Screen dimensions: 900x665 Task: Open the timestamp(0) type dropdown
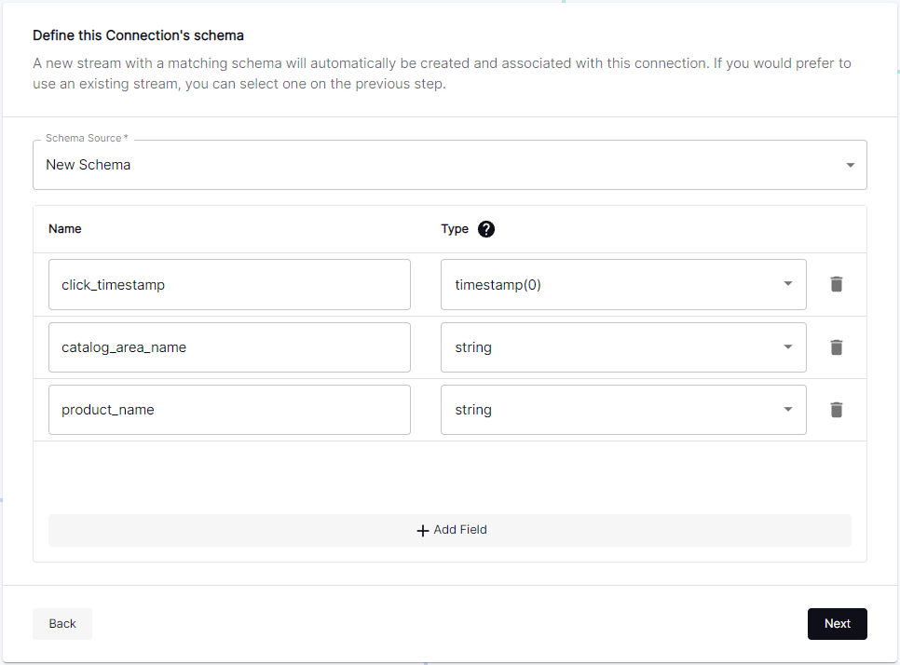pos(622,285)
